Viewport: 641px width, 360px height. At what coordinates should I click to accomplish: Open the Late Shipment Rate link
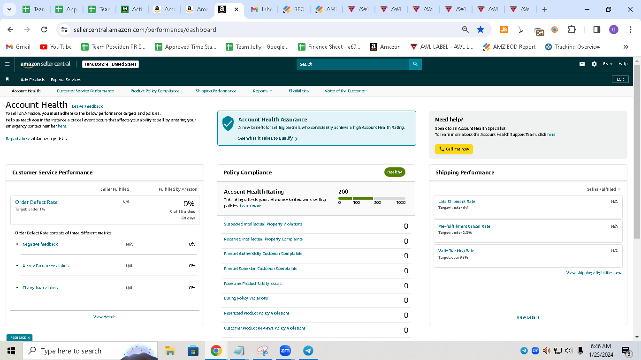pos(457,202)
